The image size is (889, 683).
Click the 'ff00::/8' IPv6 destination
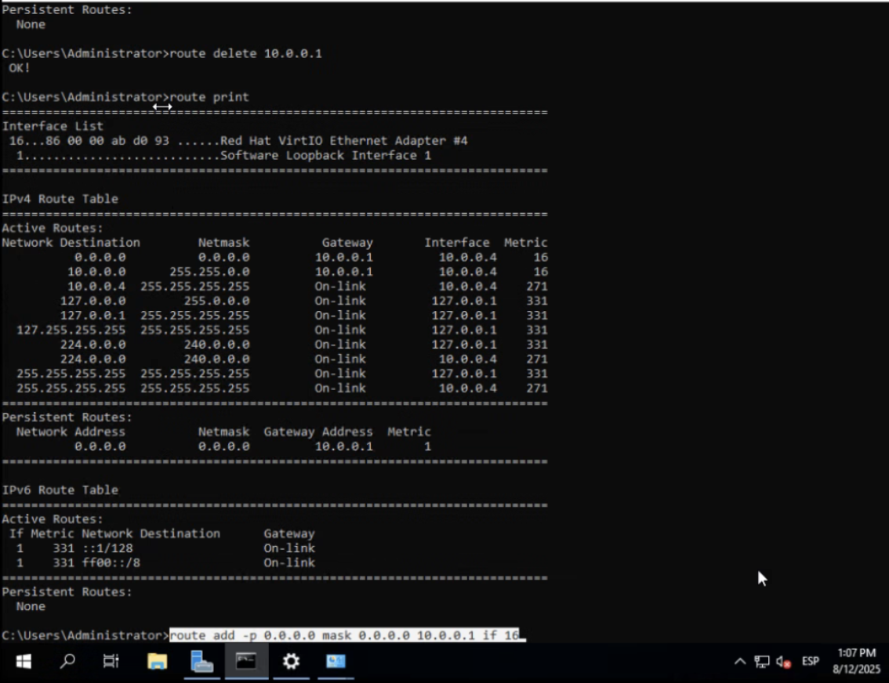point(111,563)
